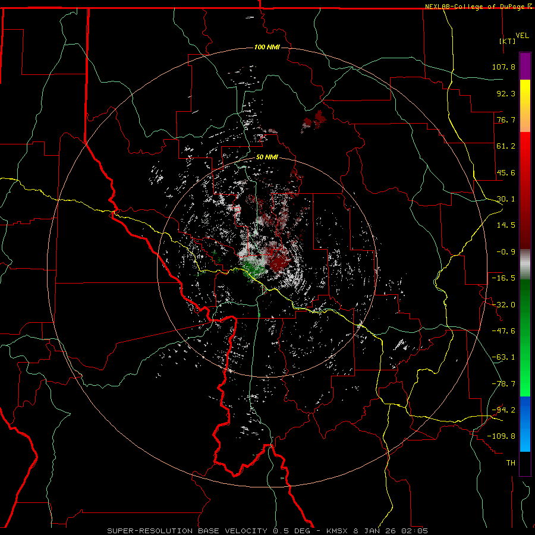Click the -109.8 velocity scale value

pyautogui.click(x=501, y=436)
